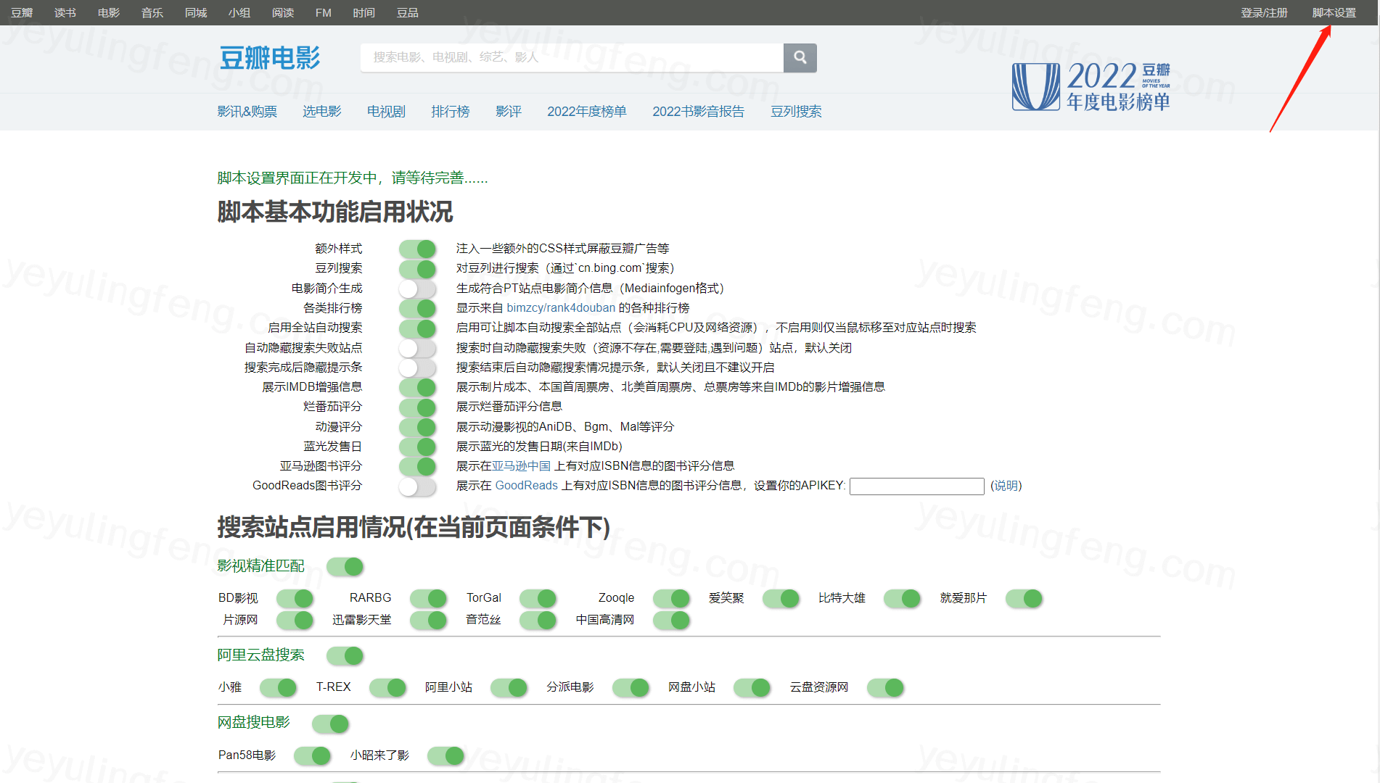Open the 2022年度电影榜单 banner

point(1091,87)
